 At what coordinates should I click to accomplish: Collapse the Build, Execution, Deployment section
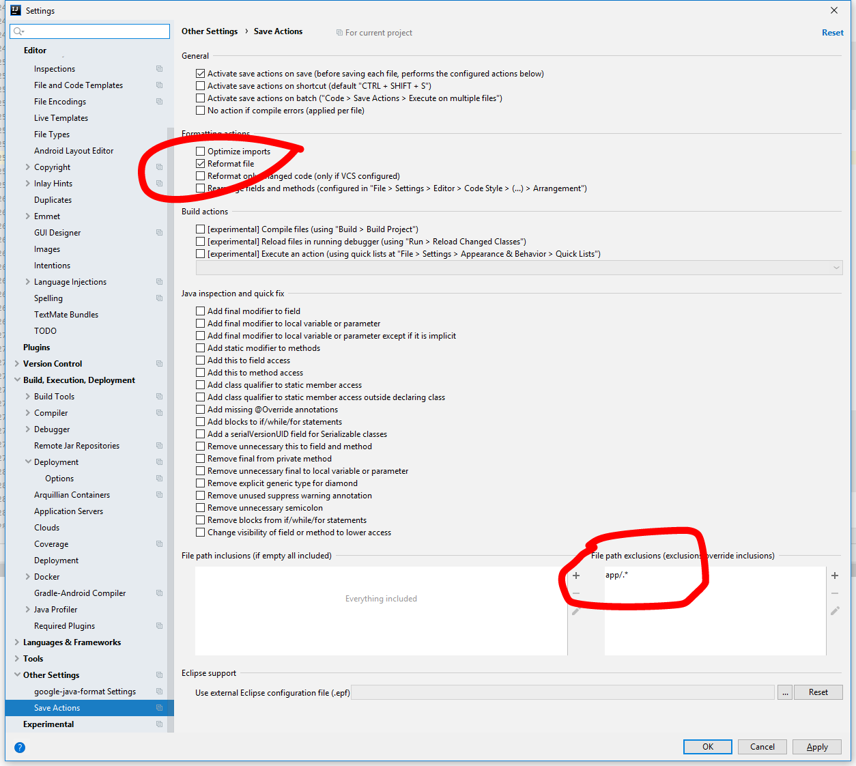[x=16, y=380]
